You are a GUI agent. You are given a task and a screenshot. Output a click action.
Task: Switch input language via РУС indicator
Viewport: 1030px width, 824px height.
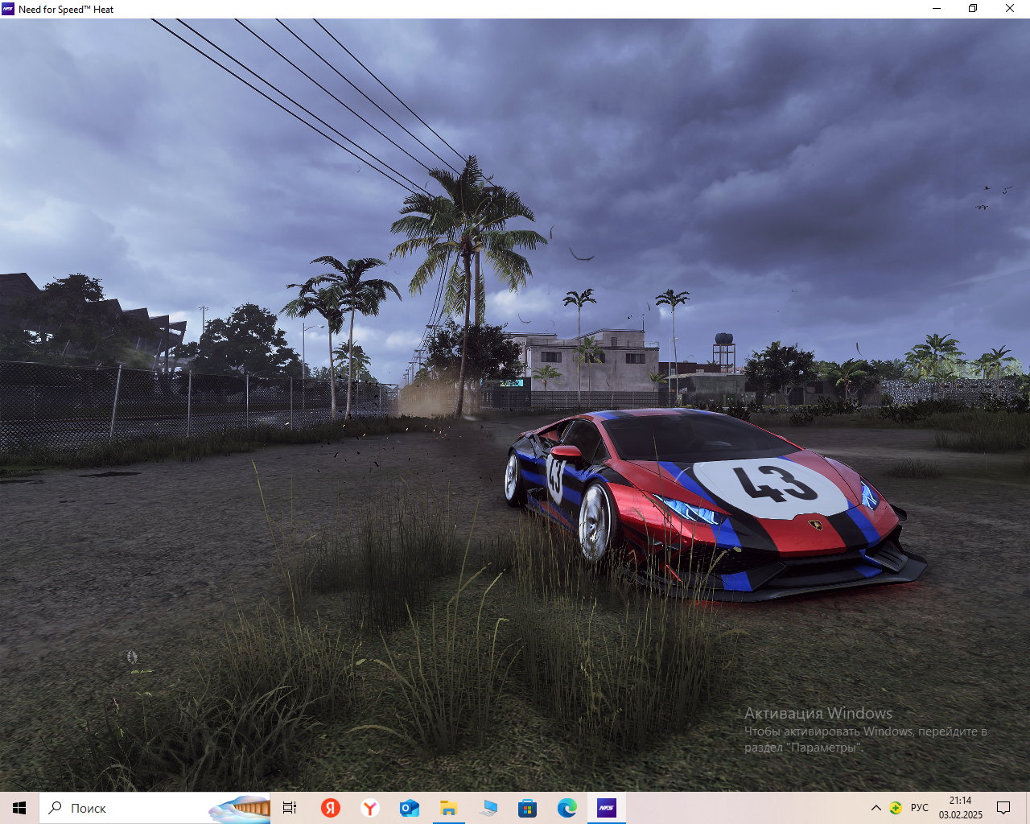[920, 808]
